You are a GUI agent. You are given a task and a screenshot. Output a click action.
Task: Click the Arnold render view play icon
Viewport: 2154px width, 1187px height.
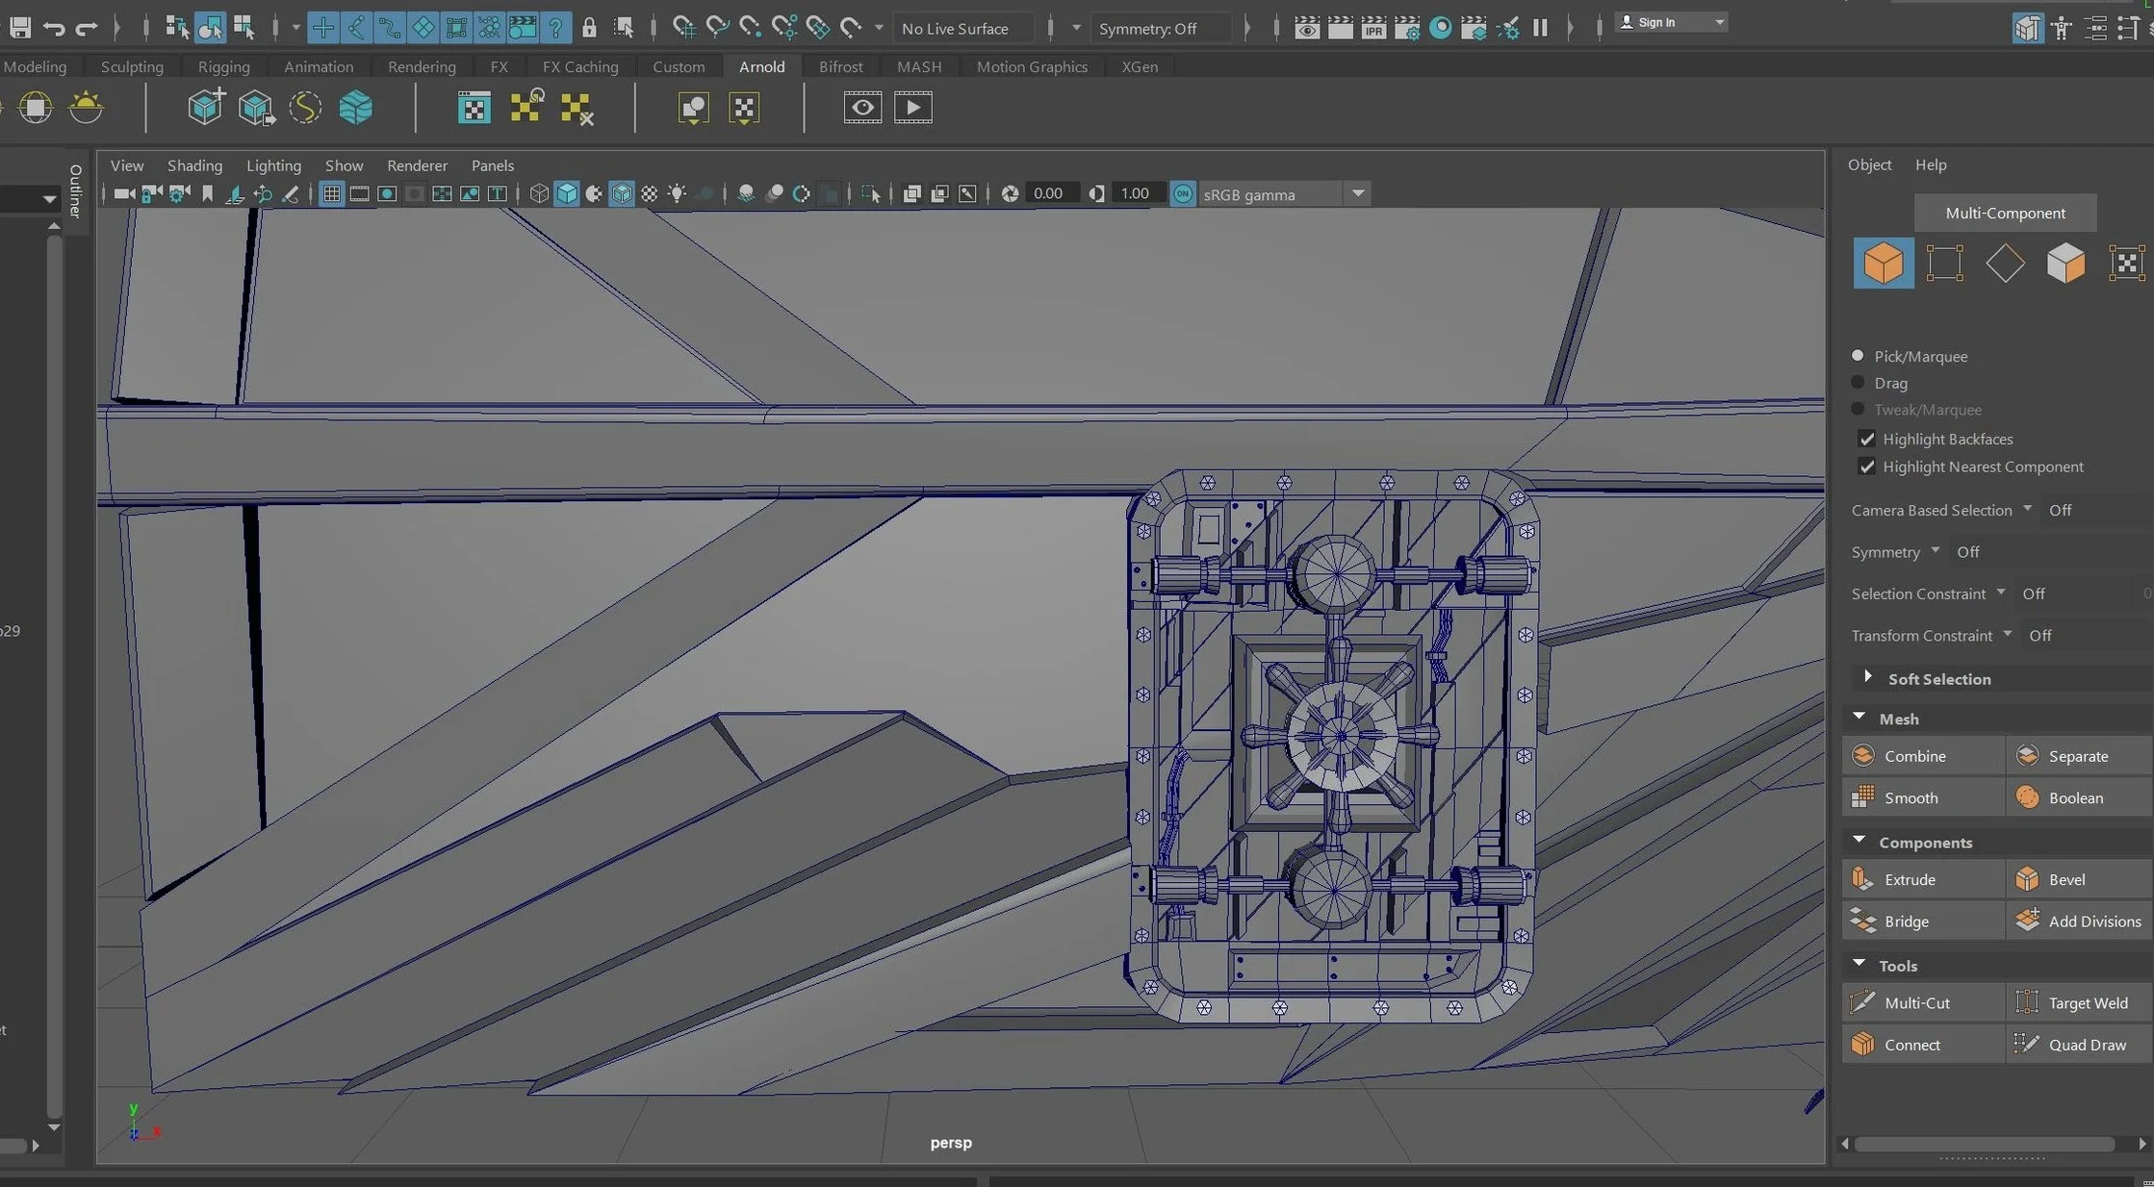tap(912, 107)
